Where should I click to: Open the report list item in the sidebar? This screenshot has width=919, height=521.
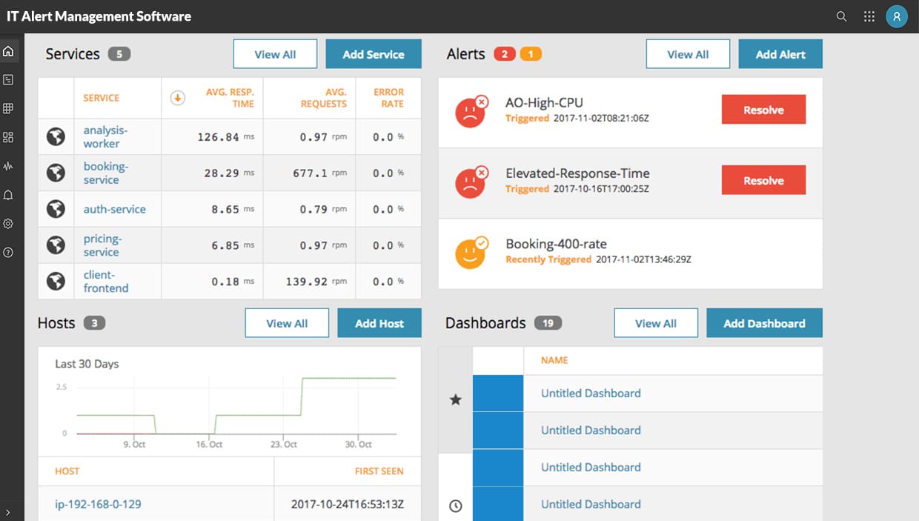pyautogui.click(x=8, y=79)
